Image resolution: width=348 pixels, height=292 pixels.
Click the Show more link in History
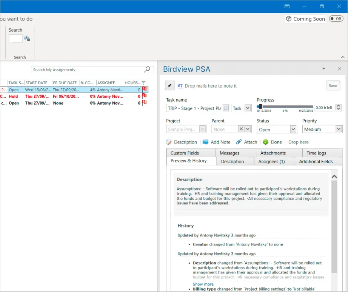(x=203, y=284)
